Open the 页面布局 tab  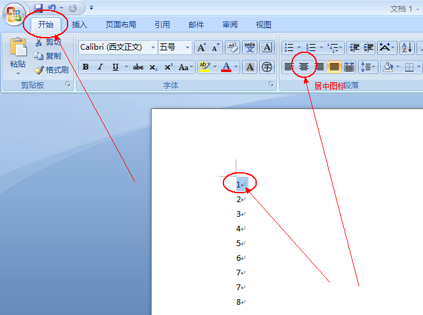point(121,25)
